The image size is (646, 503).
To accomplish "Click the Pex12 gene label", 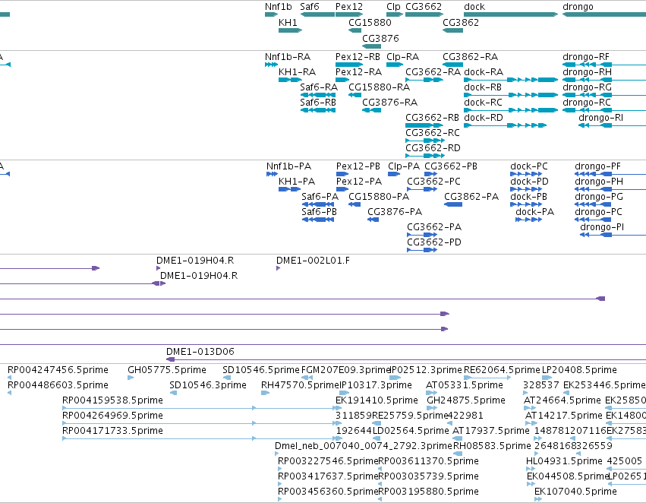I will 349,7.
